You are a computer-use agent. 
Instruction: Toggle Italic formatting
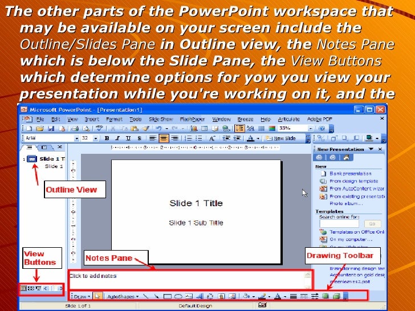point(117,138)
